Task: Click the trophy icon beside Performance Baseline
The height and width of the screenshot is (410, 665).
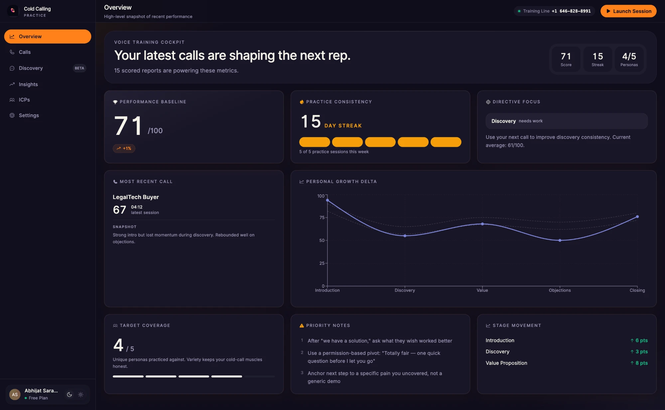Action: pyautogui.click(x=115, y=102)
